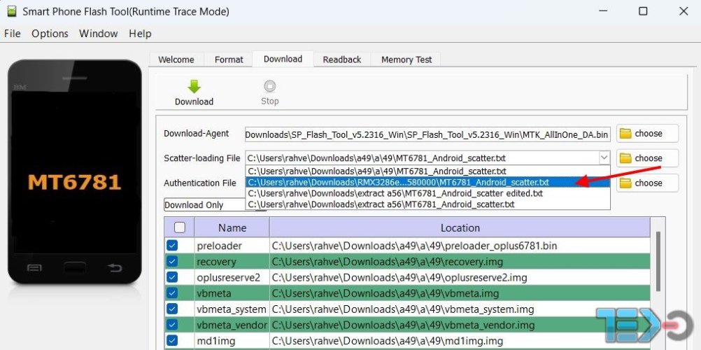Image resolution: width=701 pixels, height=350 pixels.
Task: Click the Stop icon in toolbar
Action: (x=269, y=86)
